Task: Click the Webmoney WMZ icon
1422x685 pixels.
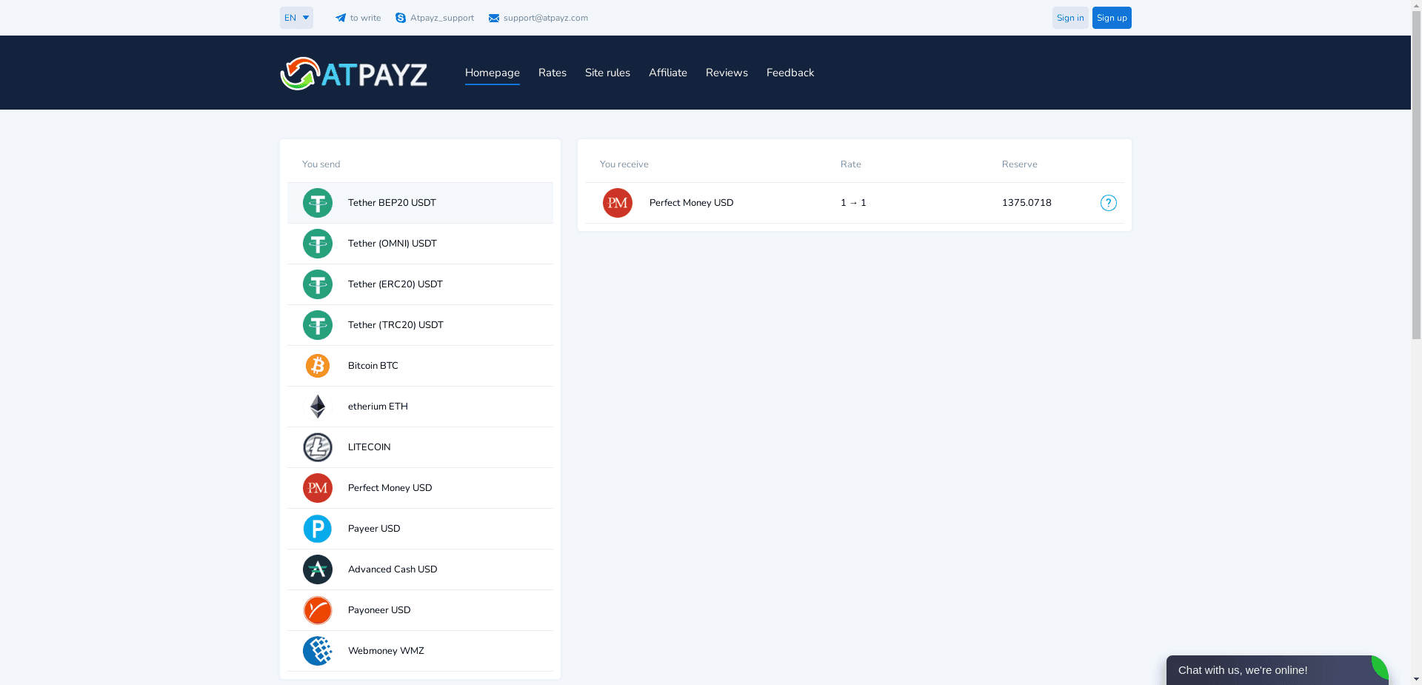Action: click(x=317, y=650)
